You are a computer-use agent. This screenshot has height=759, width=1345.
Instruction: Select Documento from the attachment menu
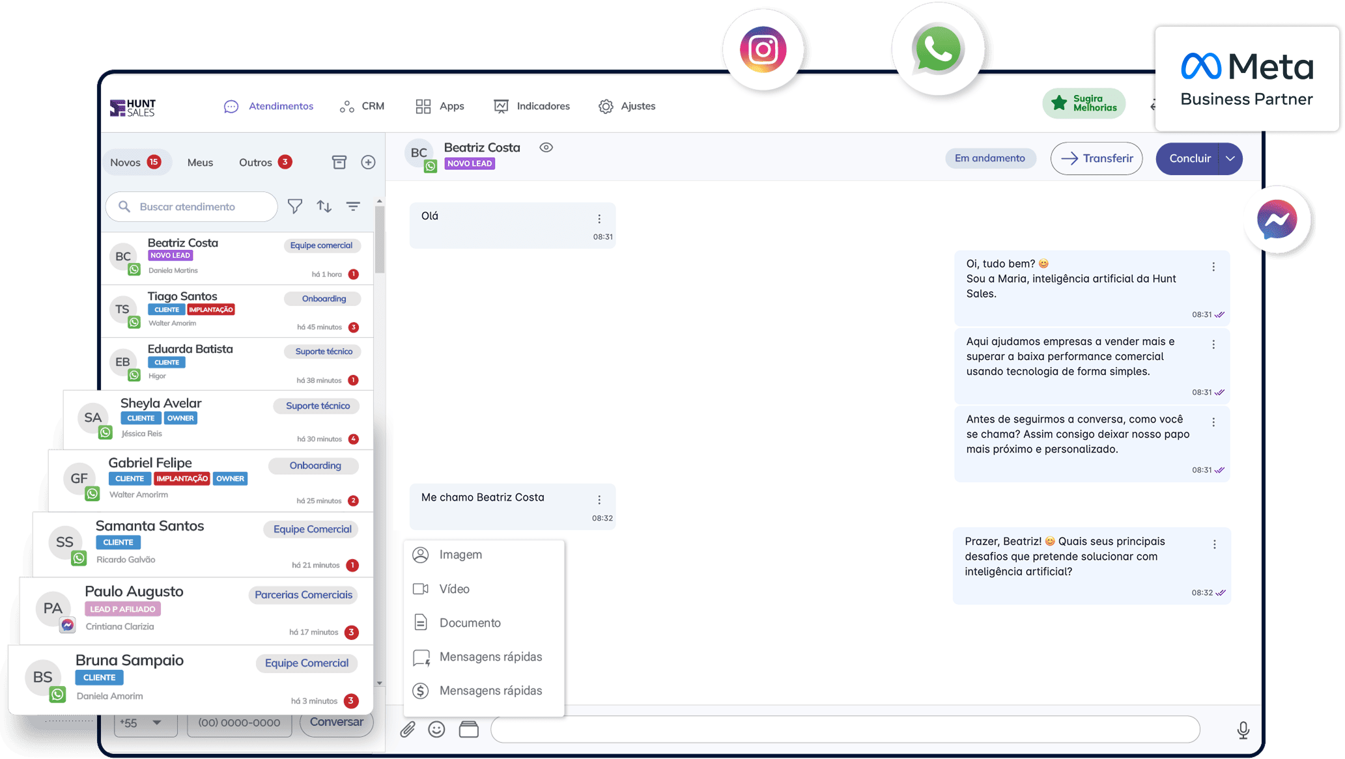coord(470,623)
